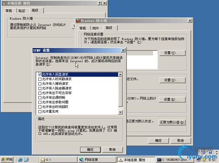Switch to C:\WINDOWS command prompt taskbar button

[x=175, y=160]
